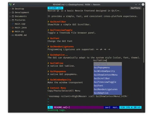Click 'Make the window transparent' line
153x115 pixels.
(65, 82)
